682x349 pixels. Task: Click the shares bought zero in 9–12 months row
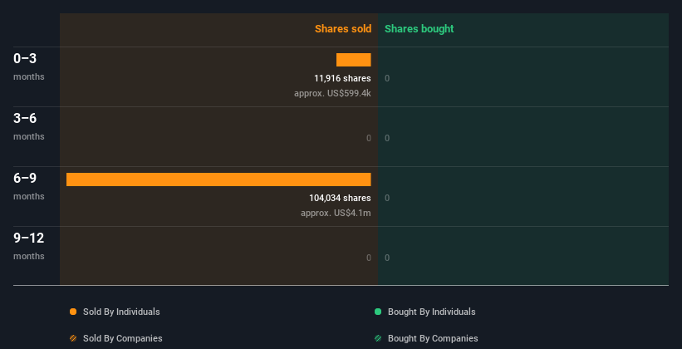pos(387,258)
